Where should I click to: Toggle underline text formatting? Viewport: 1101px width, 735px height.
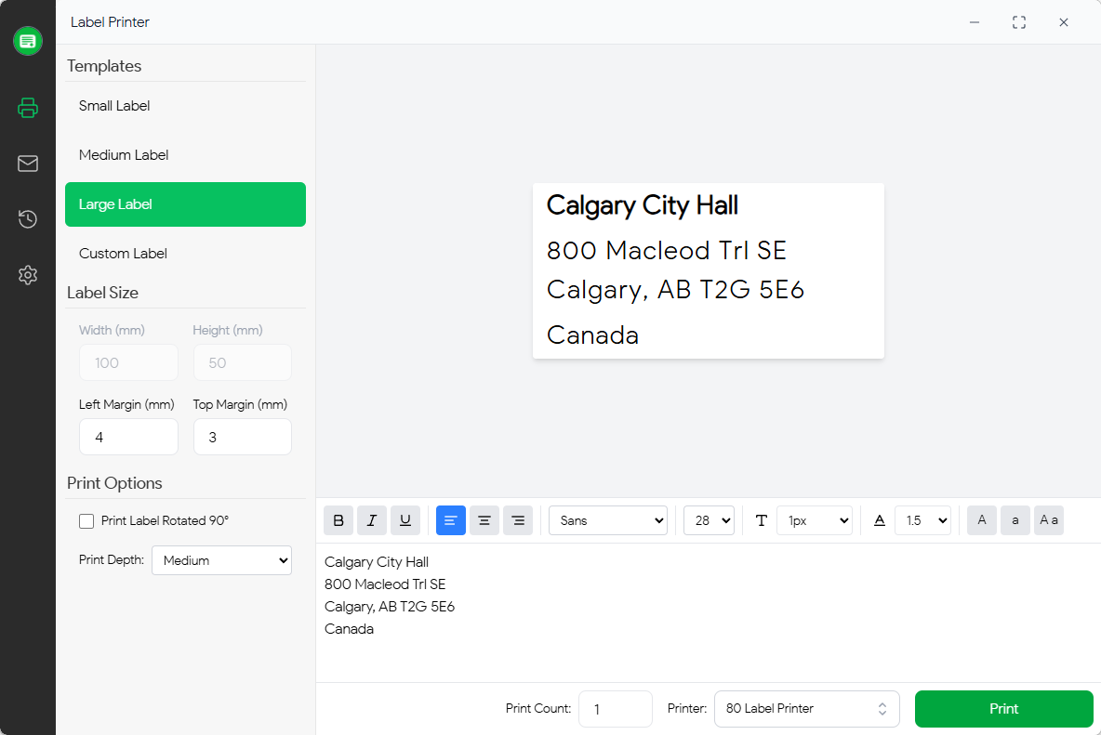[405, 520]
